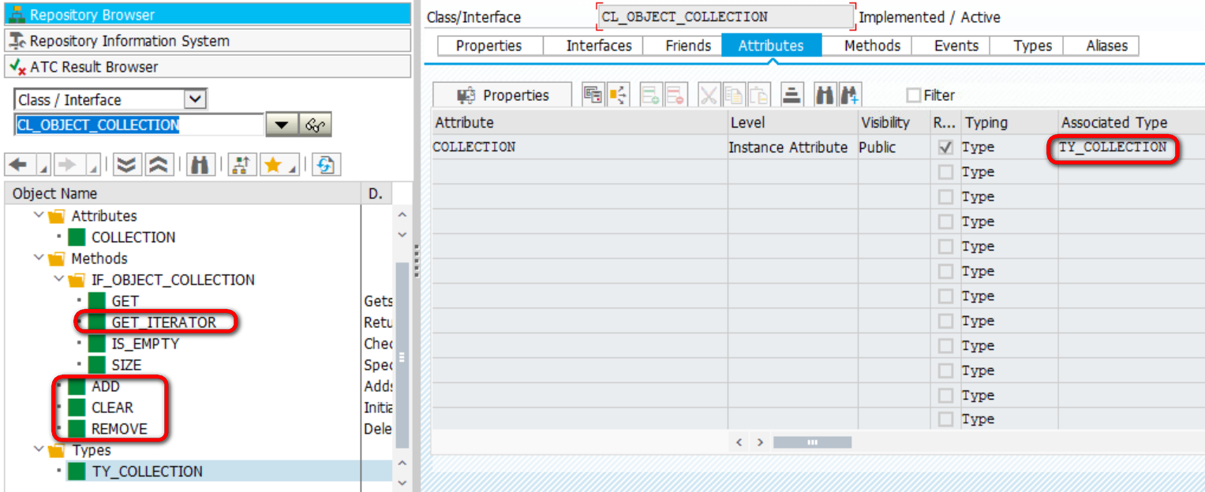Screen dimensions: 1205x492
Task: Click the CL_OBJECT_COLLECTION object name input field
Action: click(139, 125)
